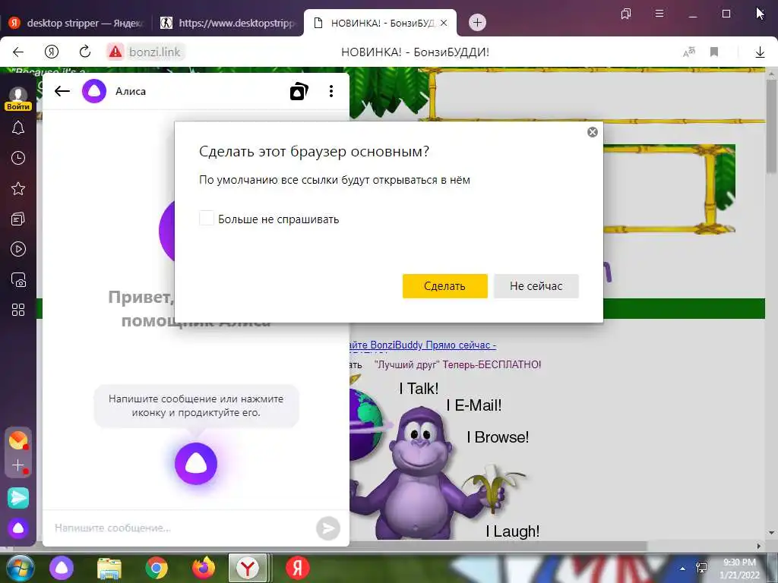Open the red Yandex Я taskbar icon
778x583 pixels.
[x=298, y=568]
